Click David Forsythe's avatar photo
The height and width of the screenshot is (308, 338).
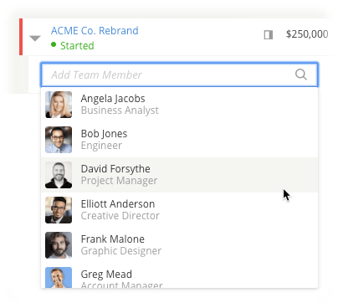[x=59, y=175]
